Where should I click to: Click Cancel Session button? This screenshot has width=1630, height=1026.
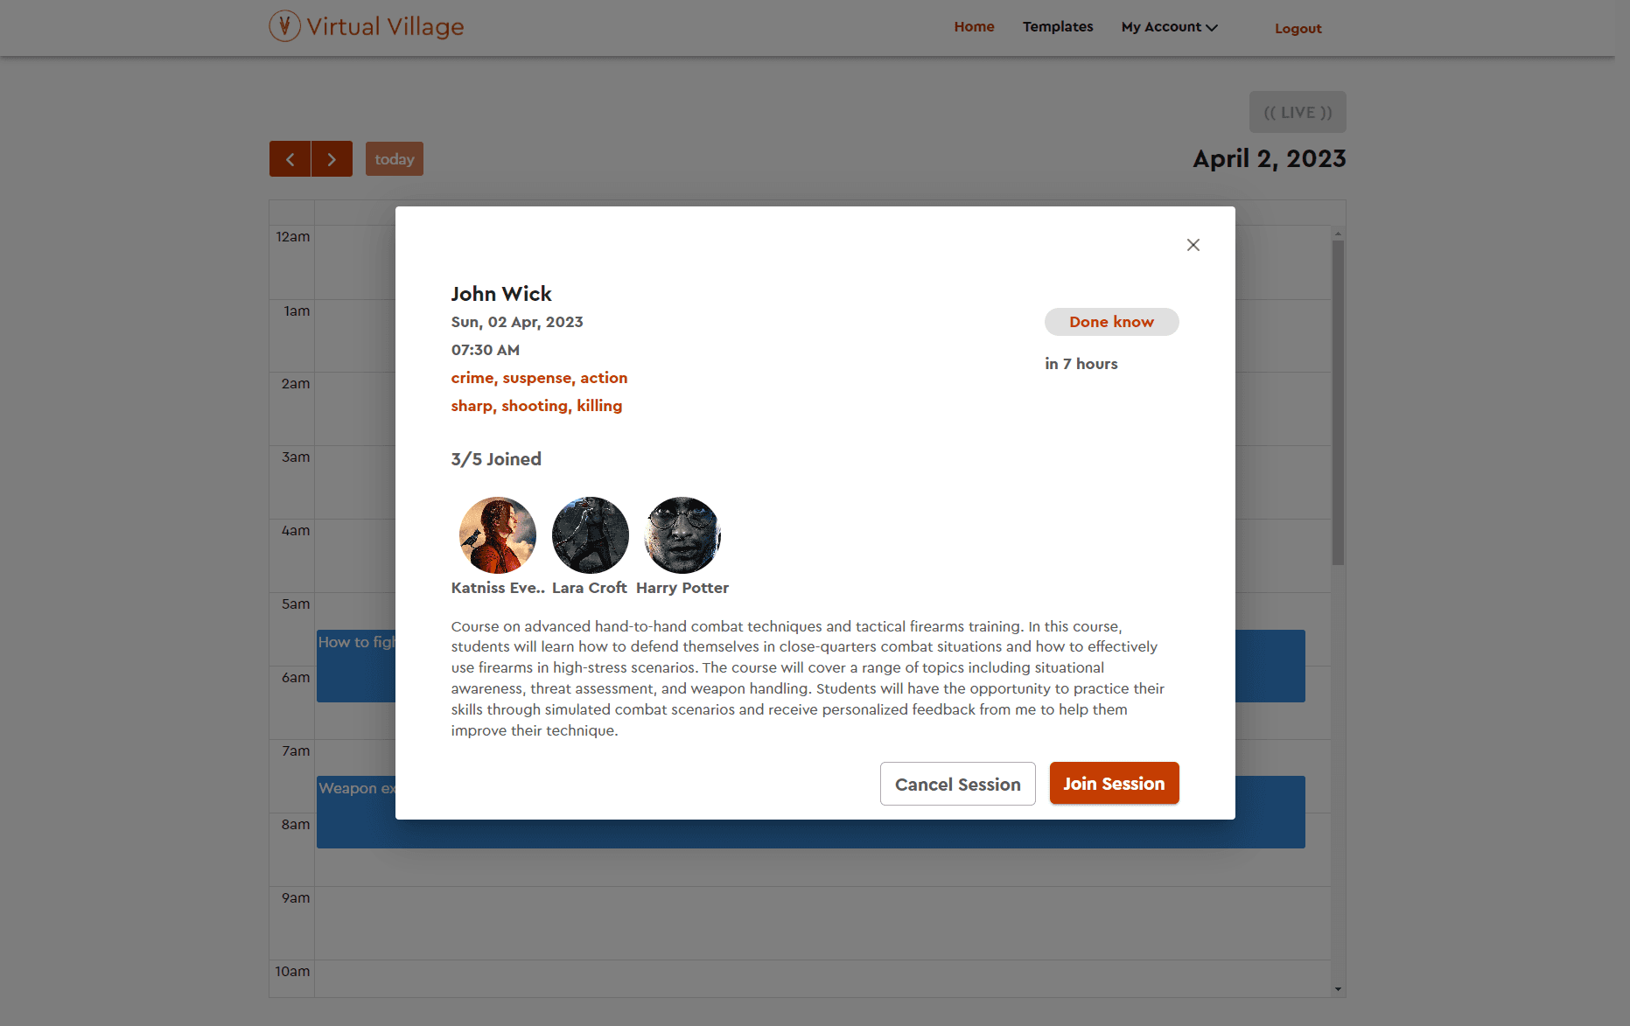pyautogui.click(x=957, y=784)
